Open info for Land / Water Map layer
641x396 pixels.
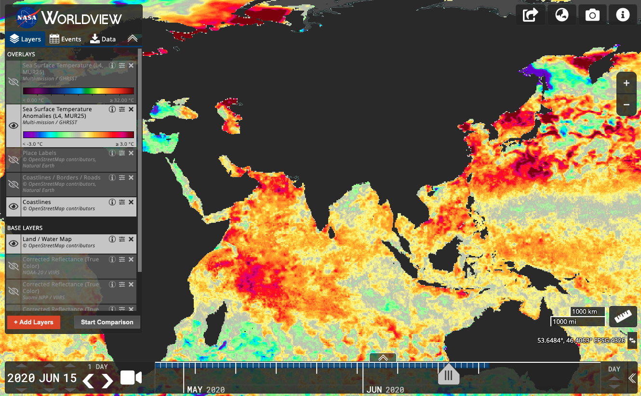coord(112,239)
